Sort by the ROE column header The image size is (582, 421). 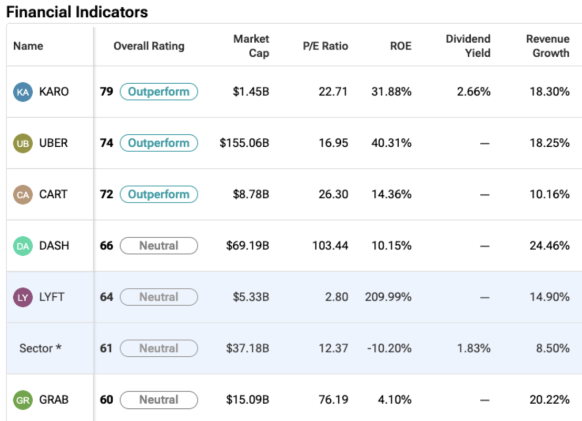coord(401,46)
